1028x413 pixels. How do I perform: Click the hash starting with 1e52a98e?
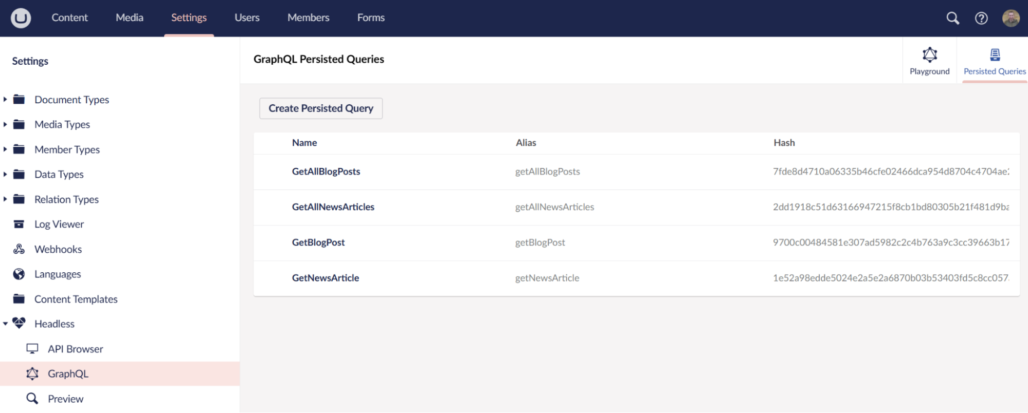pos(891,278)
